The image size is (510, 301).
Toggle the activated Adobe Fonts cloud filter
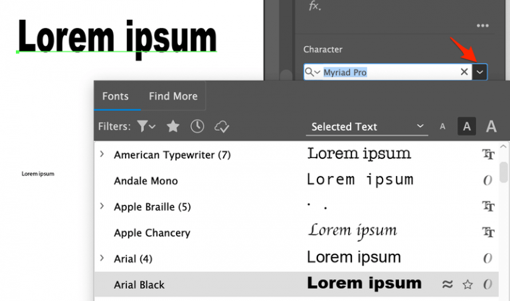point(222,127)
